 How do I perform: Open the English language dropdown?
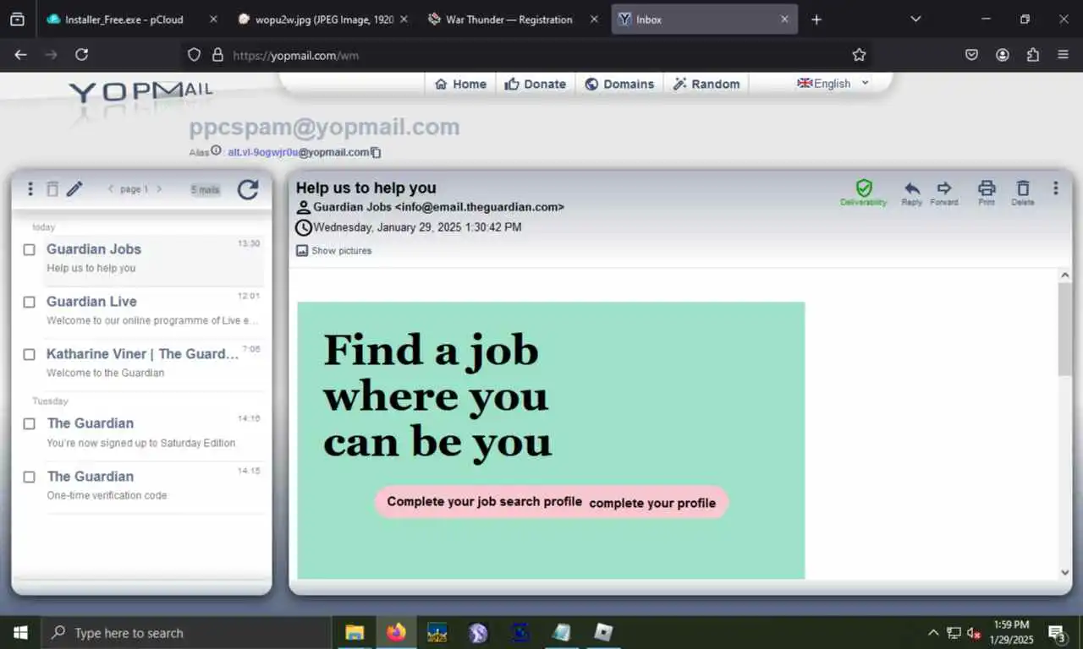point(833,83)
